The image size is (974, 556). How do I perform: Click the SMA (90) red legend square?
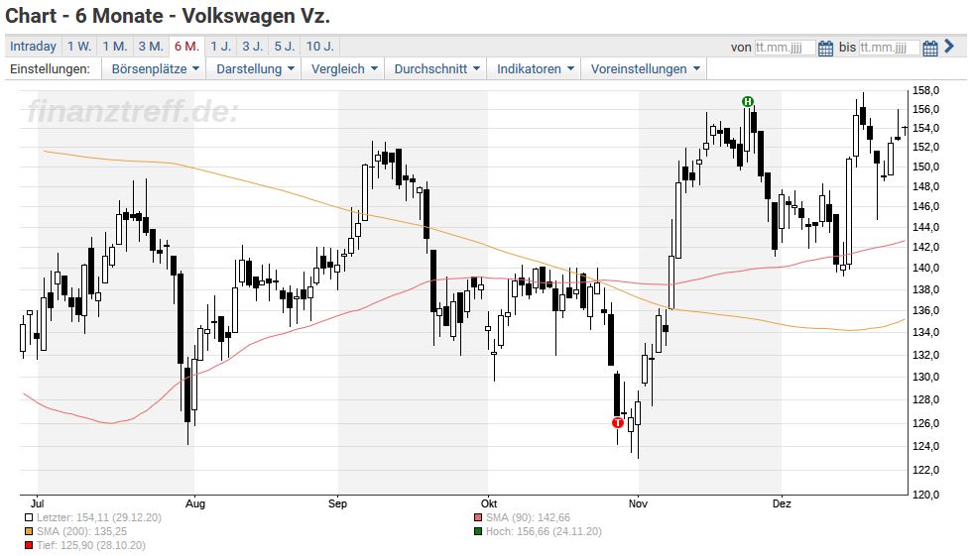[478, 517]
